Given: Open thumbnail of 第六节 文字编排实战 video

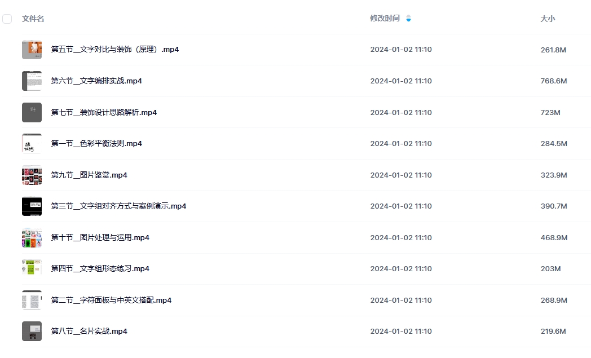Looking at the screenshot, I should [x=32, y=81].
